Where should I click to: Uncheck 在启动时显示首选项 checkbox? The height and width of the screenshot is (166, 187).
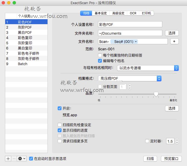[31, 159]
